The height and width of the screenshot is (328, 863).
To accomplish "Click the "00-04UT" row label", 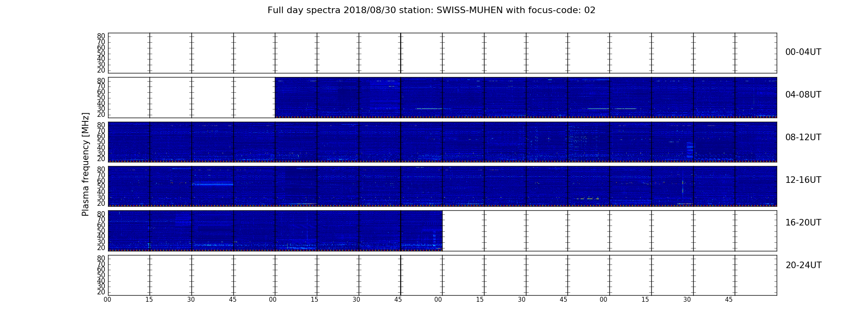I will tap(803, 52).
